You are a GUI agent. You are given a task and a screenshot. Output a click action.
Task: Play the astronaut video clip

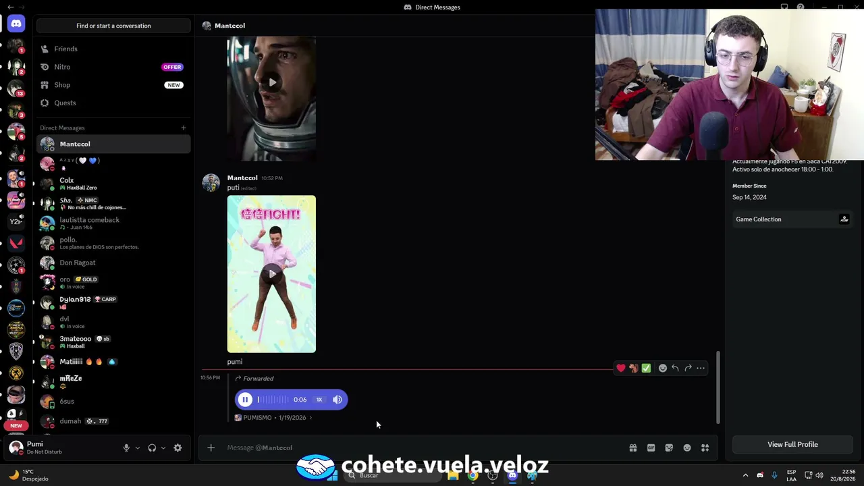pos(271,82)
